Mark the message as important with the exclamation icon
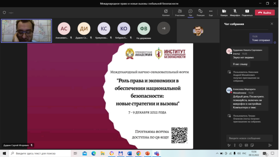This screenshot has height=157, width=279. [235, 145]
